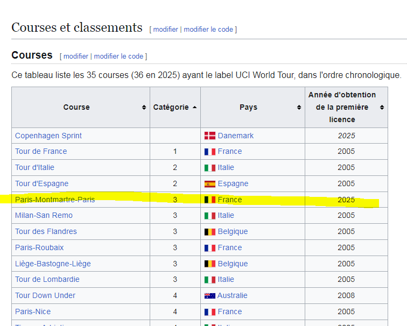The height and width of the screenshot is (326, 407).
Task: Click the Catégorie column header text
Action: pos(171,107)
